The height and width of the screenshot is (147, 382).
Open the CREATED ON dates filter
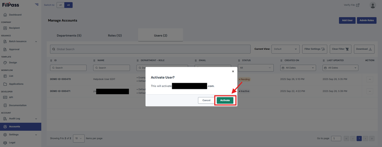point(299,68)
